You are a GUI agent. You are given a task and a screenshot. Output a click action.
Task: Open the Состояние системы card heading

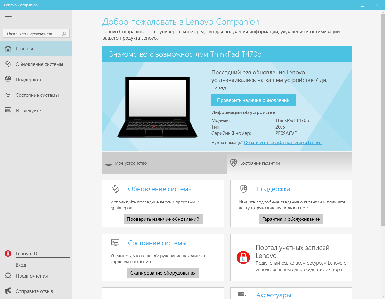157,243
